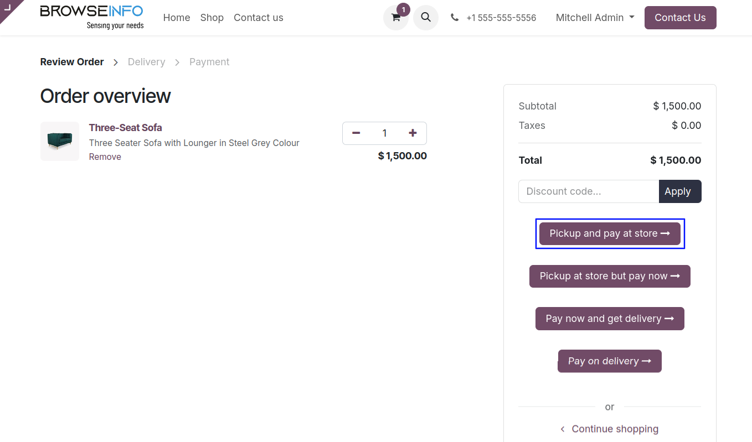The image size is (752, 442).
Task: Expand the Mitchell Admin user dropdown
Action: [x=595, y=18]
